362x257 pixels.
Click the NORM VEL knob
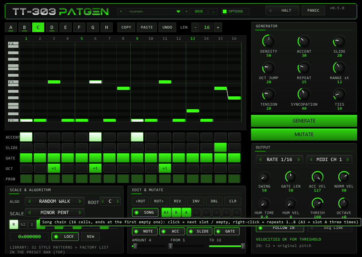(x=343, y=177)
